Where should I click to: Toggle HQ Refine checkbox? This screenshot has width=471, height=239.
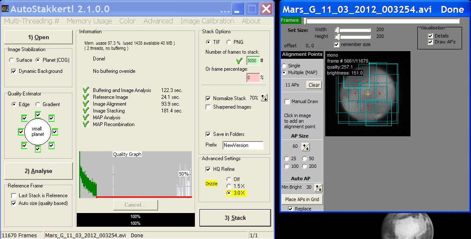(x=208, y=169)
